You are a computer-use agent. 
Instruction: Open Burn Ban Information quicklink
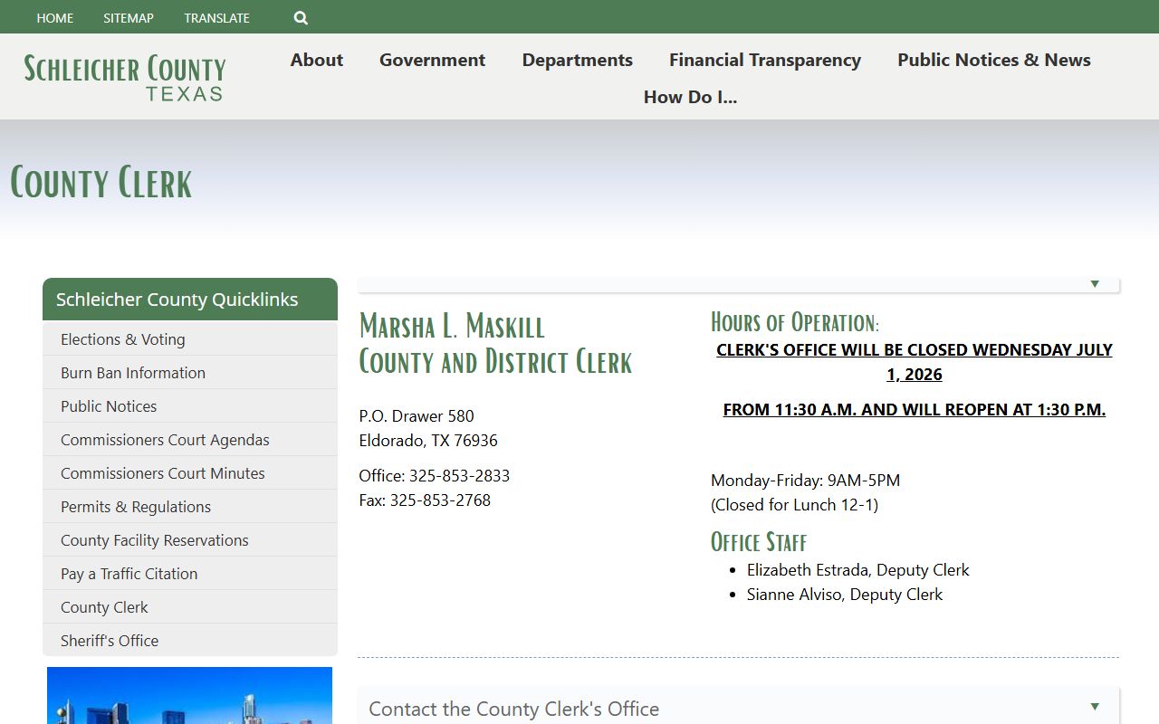pos(190,373)
